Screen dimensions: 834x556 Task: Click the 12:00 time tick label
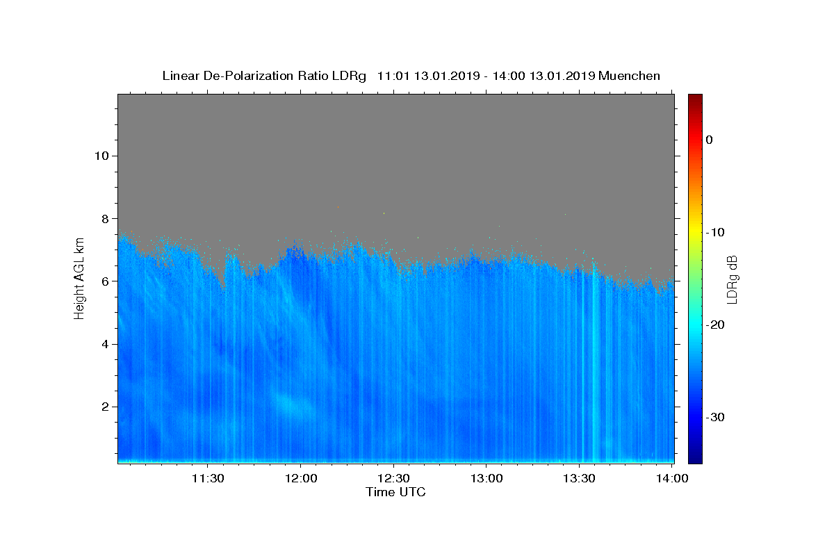coord(301,478)
